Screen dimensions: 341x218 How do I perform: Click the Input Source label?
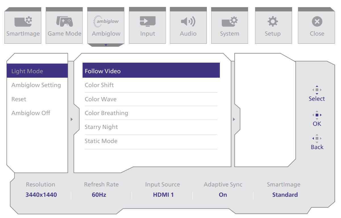(x=163, y=185)
